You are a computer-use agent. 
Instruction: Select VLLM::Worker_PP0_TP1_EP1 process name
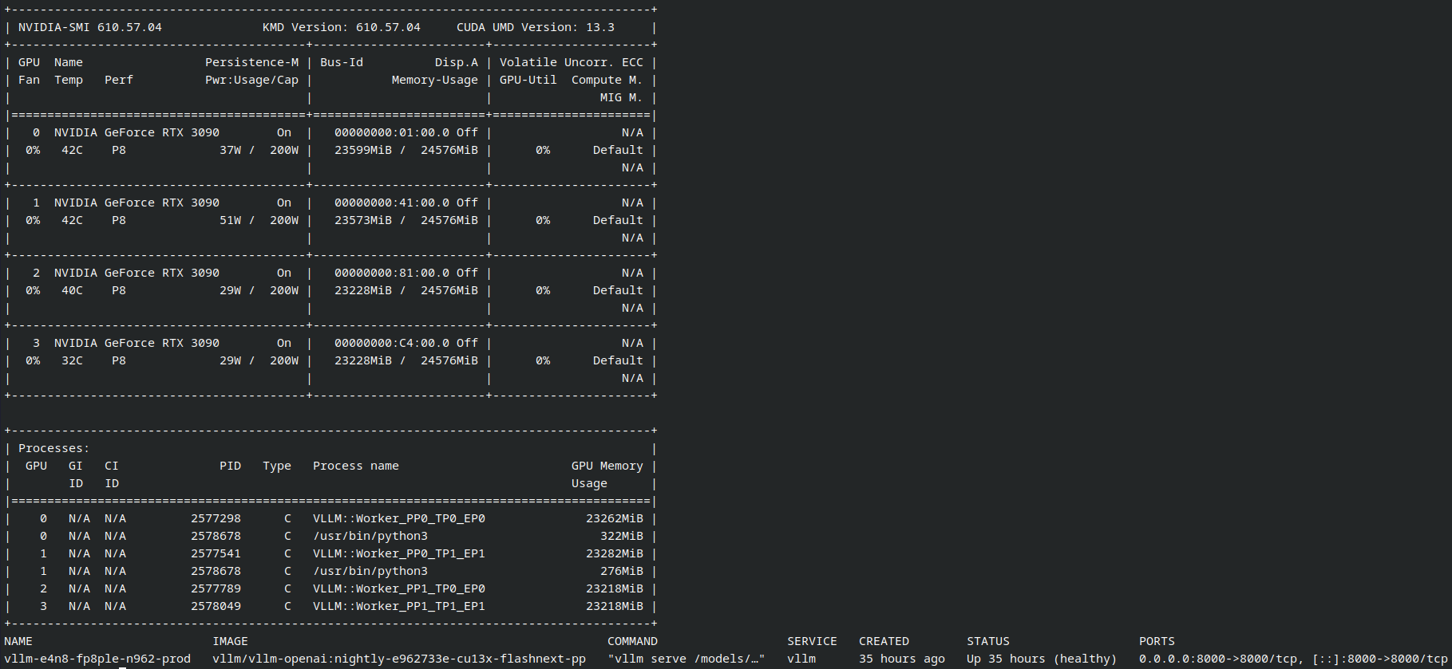pos(399,553)
